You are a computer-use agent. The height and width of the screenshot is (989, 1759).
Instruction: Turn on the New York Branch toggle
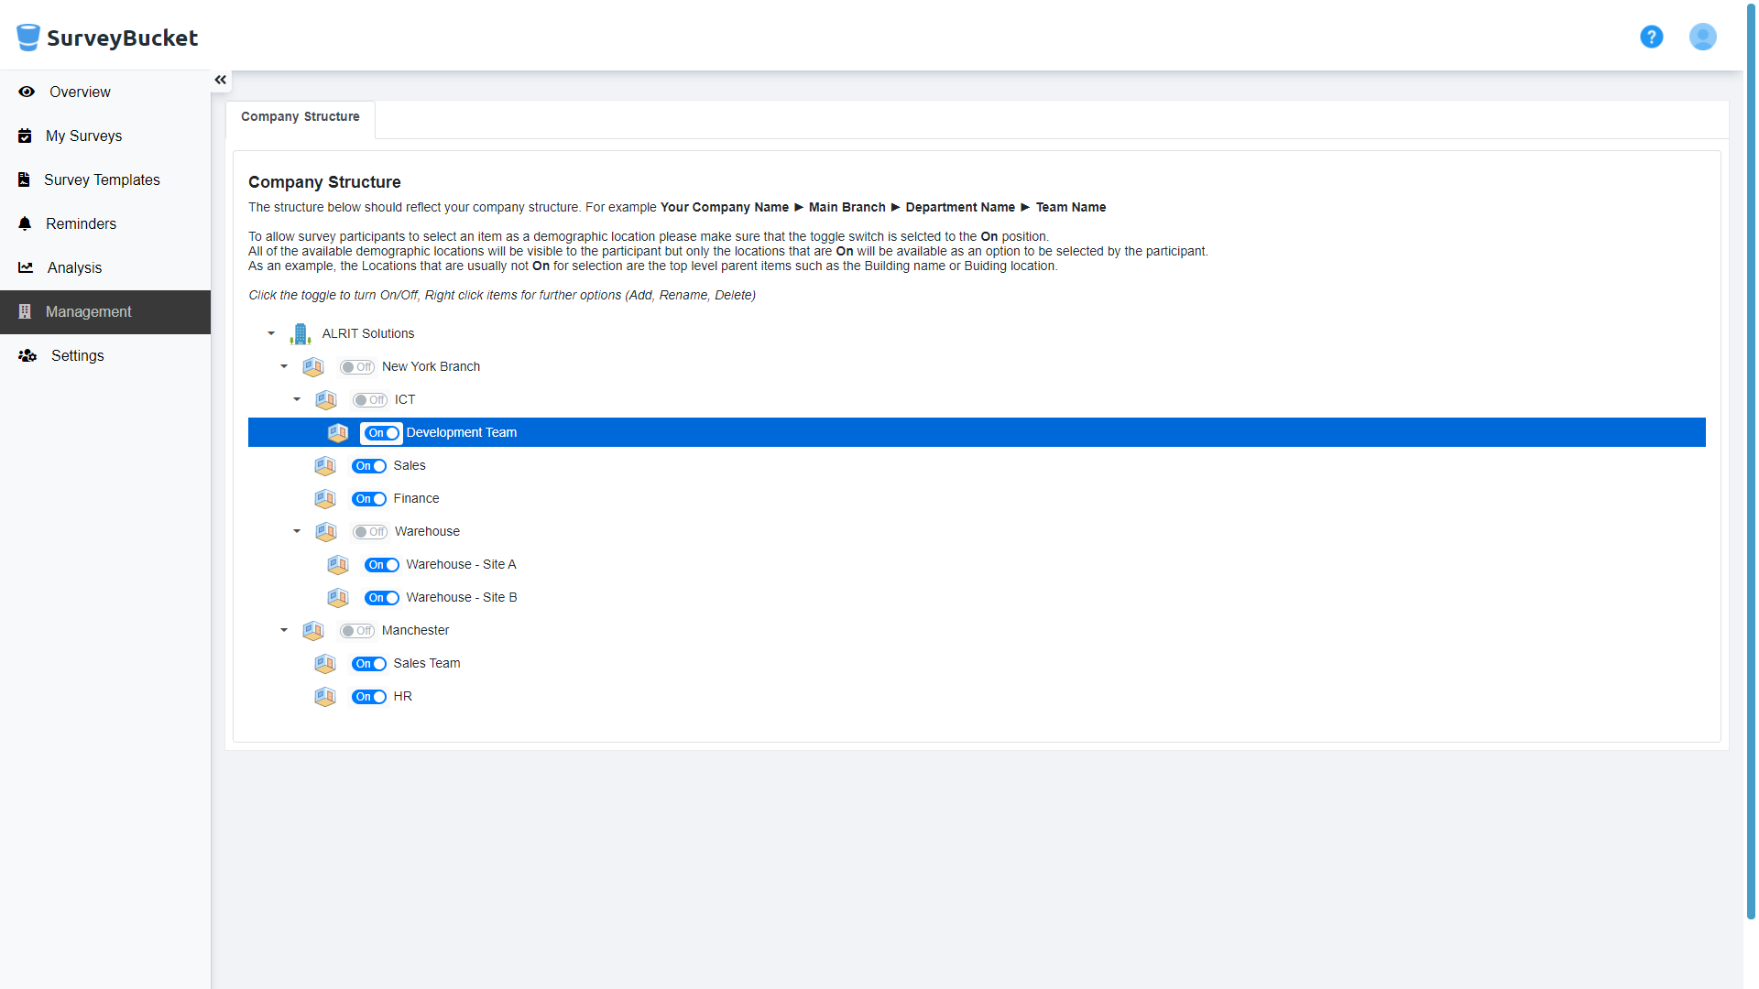(x=356, y=367)
